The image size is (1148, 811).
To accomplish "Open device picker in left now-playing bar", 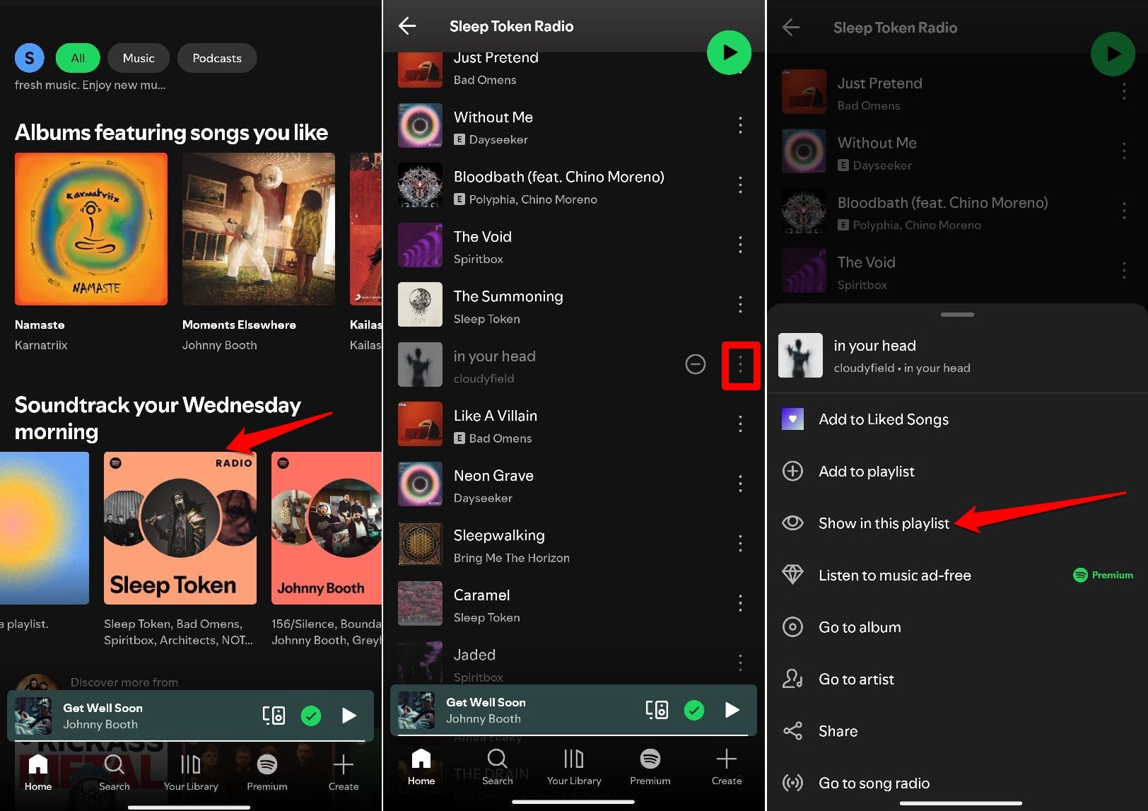I will (x=274, y=716).
